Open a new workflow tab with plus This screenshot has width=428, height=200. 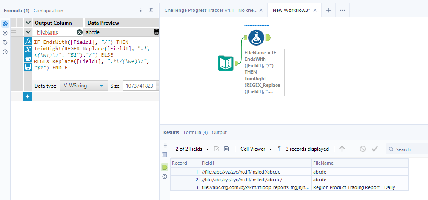tap(328, 10)
